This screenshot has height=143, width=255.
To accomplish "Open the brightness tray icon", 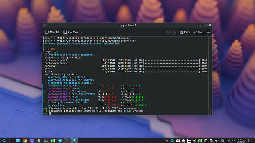I will point(222,140).
